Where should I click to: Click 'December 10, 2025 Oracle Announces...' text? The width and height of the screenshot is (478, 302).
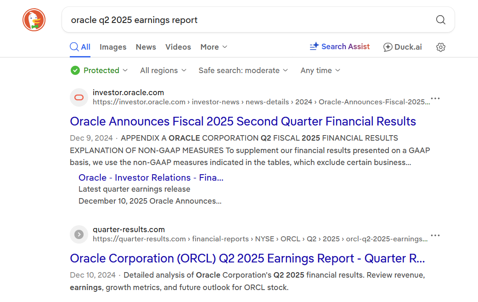pyautogui.click(x=150, y=201)
